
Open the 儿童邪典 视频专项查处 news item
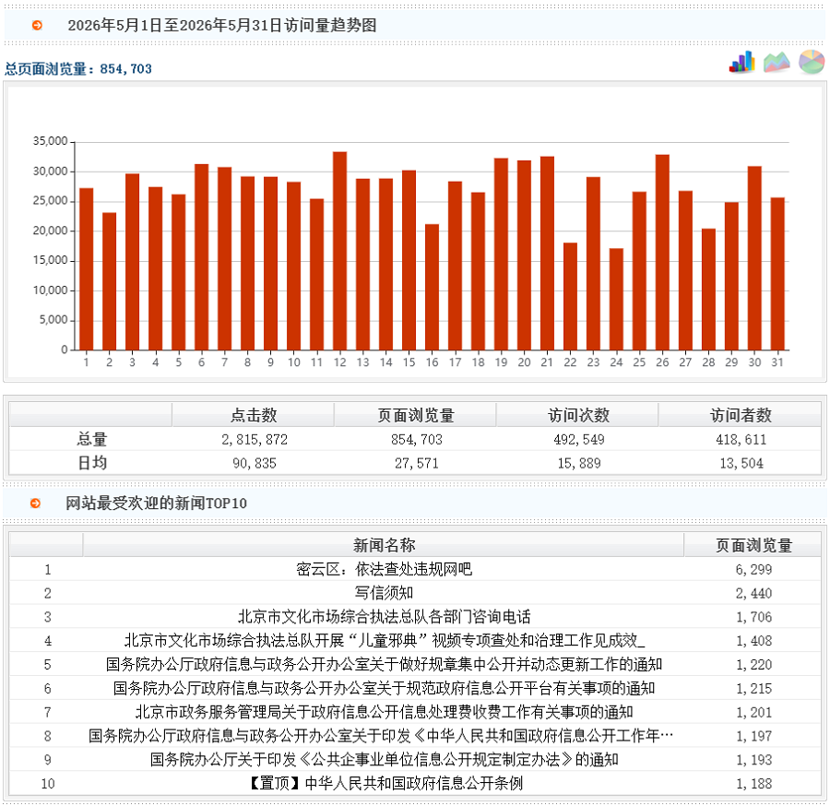385,640
